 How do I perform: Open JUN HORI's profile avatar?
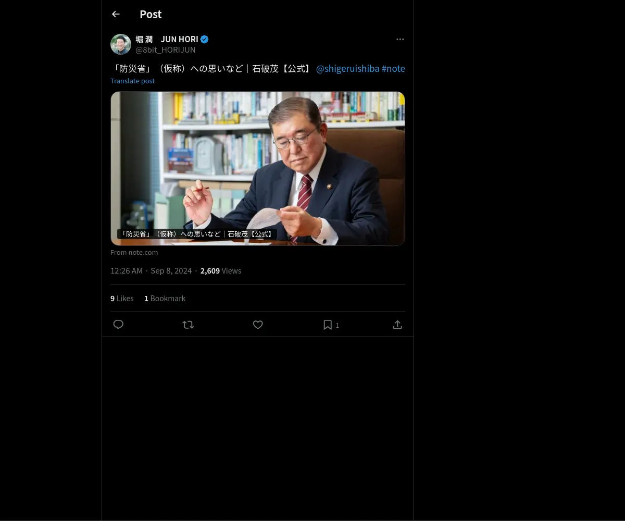[121, 44]
